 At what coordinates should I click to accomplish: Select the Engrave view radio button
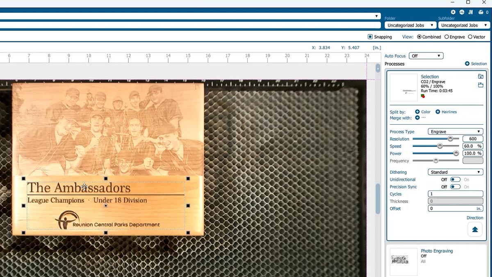pyautogui.click(x=446, y=37)
